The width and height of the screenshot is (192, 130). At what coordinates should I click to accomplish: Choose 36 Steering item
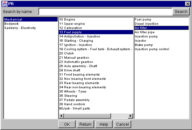pos(96,96)
